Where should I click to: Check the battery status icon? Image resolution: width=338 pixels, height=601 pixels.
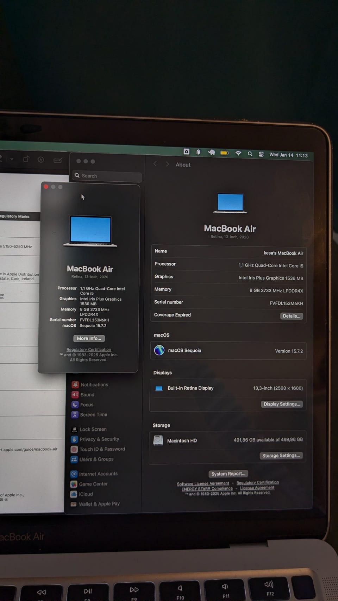(x=225, y=153)
